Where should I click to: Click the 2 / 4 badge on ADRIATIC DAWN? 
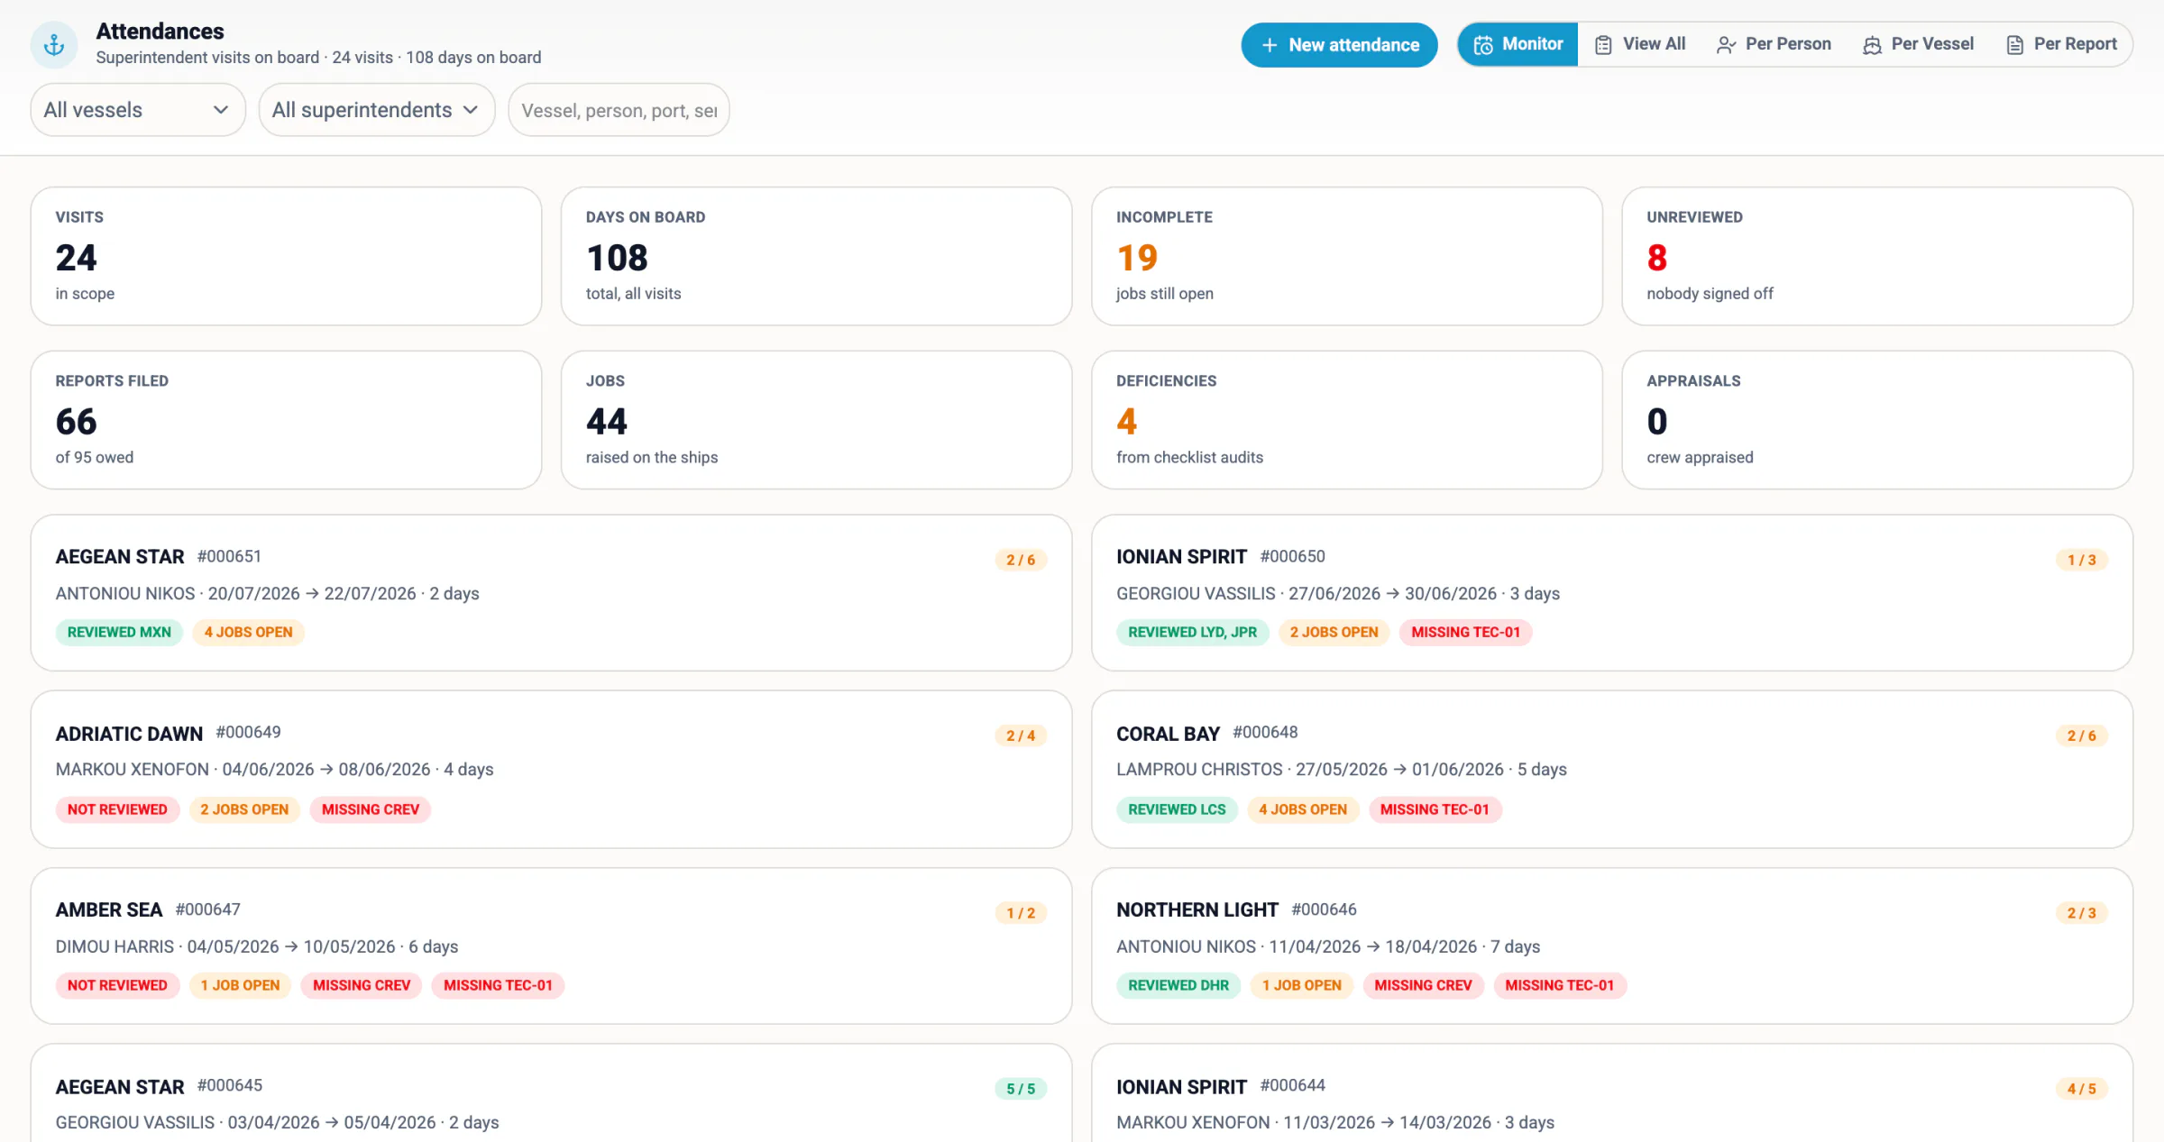1021,735
